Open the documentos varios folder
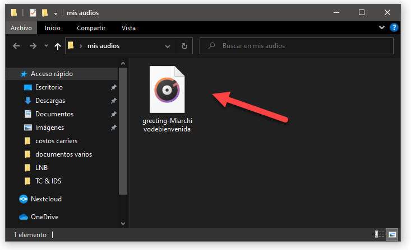This screenshot has height=250, width=411. click(x=62, y=154)
